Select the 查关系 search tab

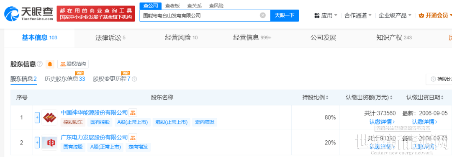click(194, 5)
